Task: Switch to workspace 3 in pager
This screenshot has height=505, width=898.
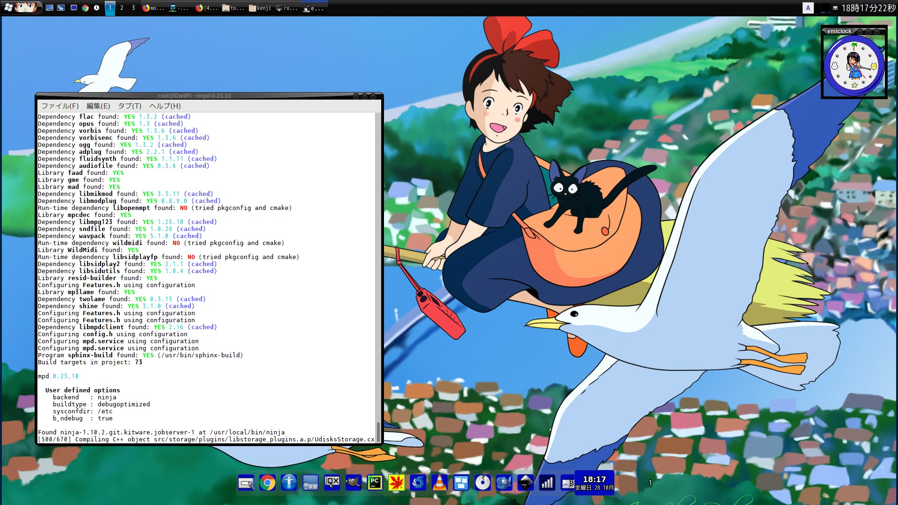Action: click(x=133, y=8)
